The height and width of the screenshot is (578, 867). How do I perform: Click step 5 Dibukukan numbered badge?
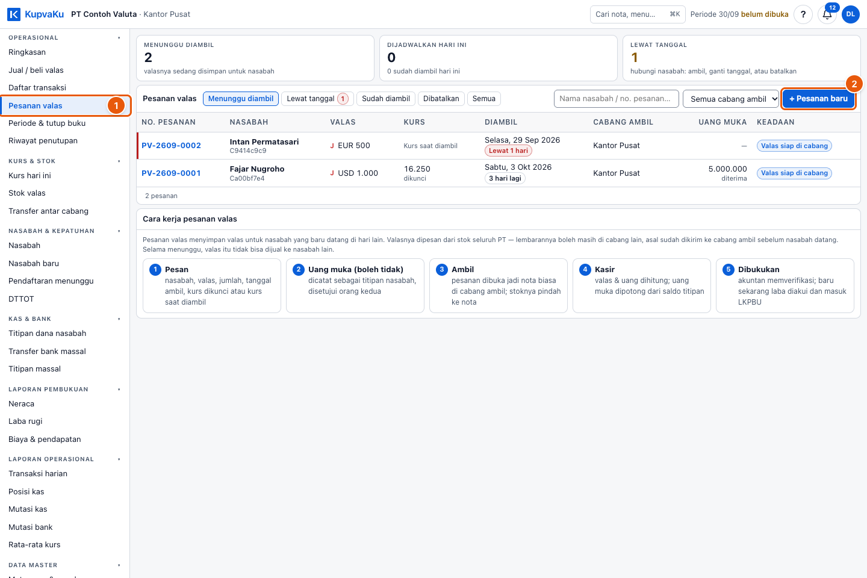pos(729,269)
